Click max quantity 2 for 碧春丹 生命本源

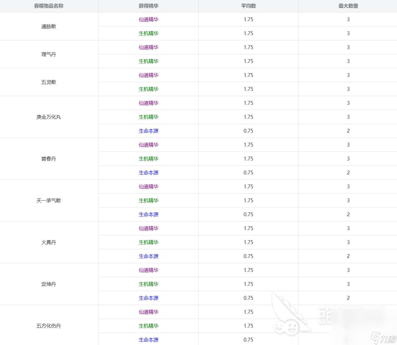348,173
